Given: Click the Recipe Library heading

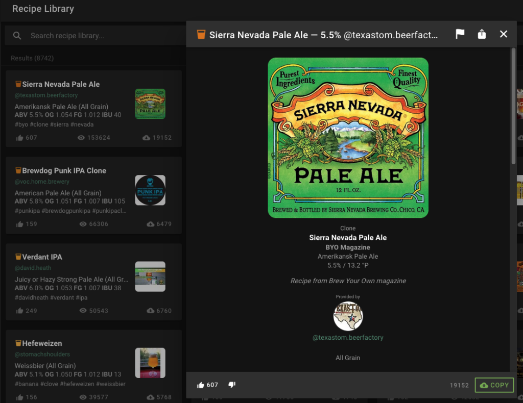Looking at the screenshot, I should 43,9.
